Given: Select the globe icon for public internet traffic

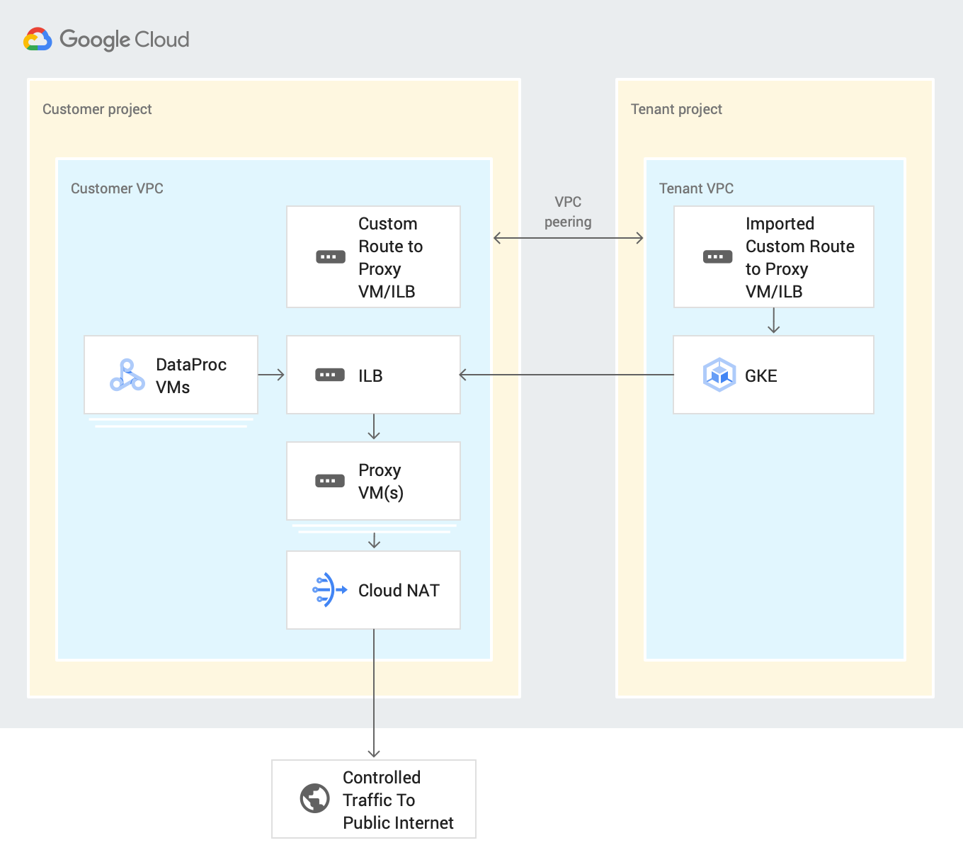Looking at the screenshot, I should (x=314, y=799).
